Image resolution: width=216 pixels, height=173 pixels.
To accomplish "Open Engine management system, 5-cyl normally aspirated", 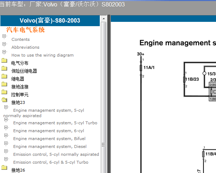I will click(x=44, y=113).
